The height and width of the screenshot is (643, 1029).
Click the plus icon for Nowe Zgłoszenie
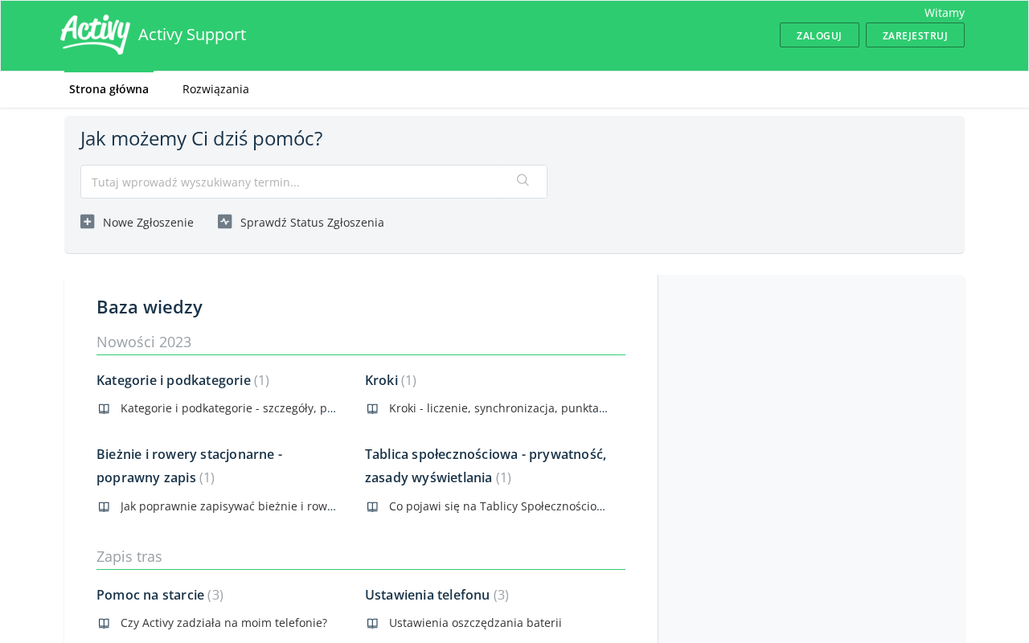(88, 222)
